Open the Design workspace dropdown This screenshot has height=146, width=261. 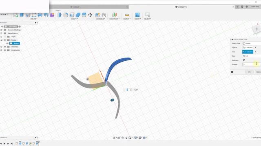pyautogui.click(x=4, y=15)
